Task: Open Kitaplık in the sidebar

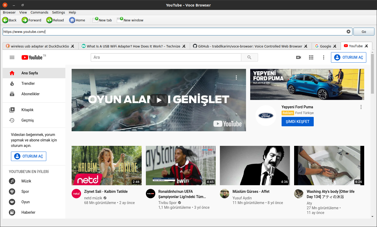Action: point(34,110)
